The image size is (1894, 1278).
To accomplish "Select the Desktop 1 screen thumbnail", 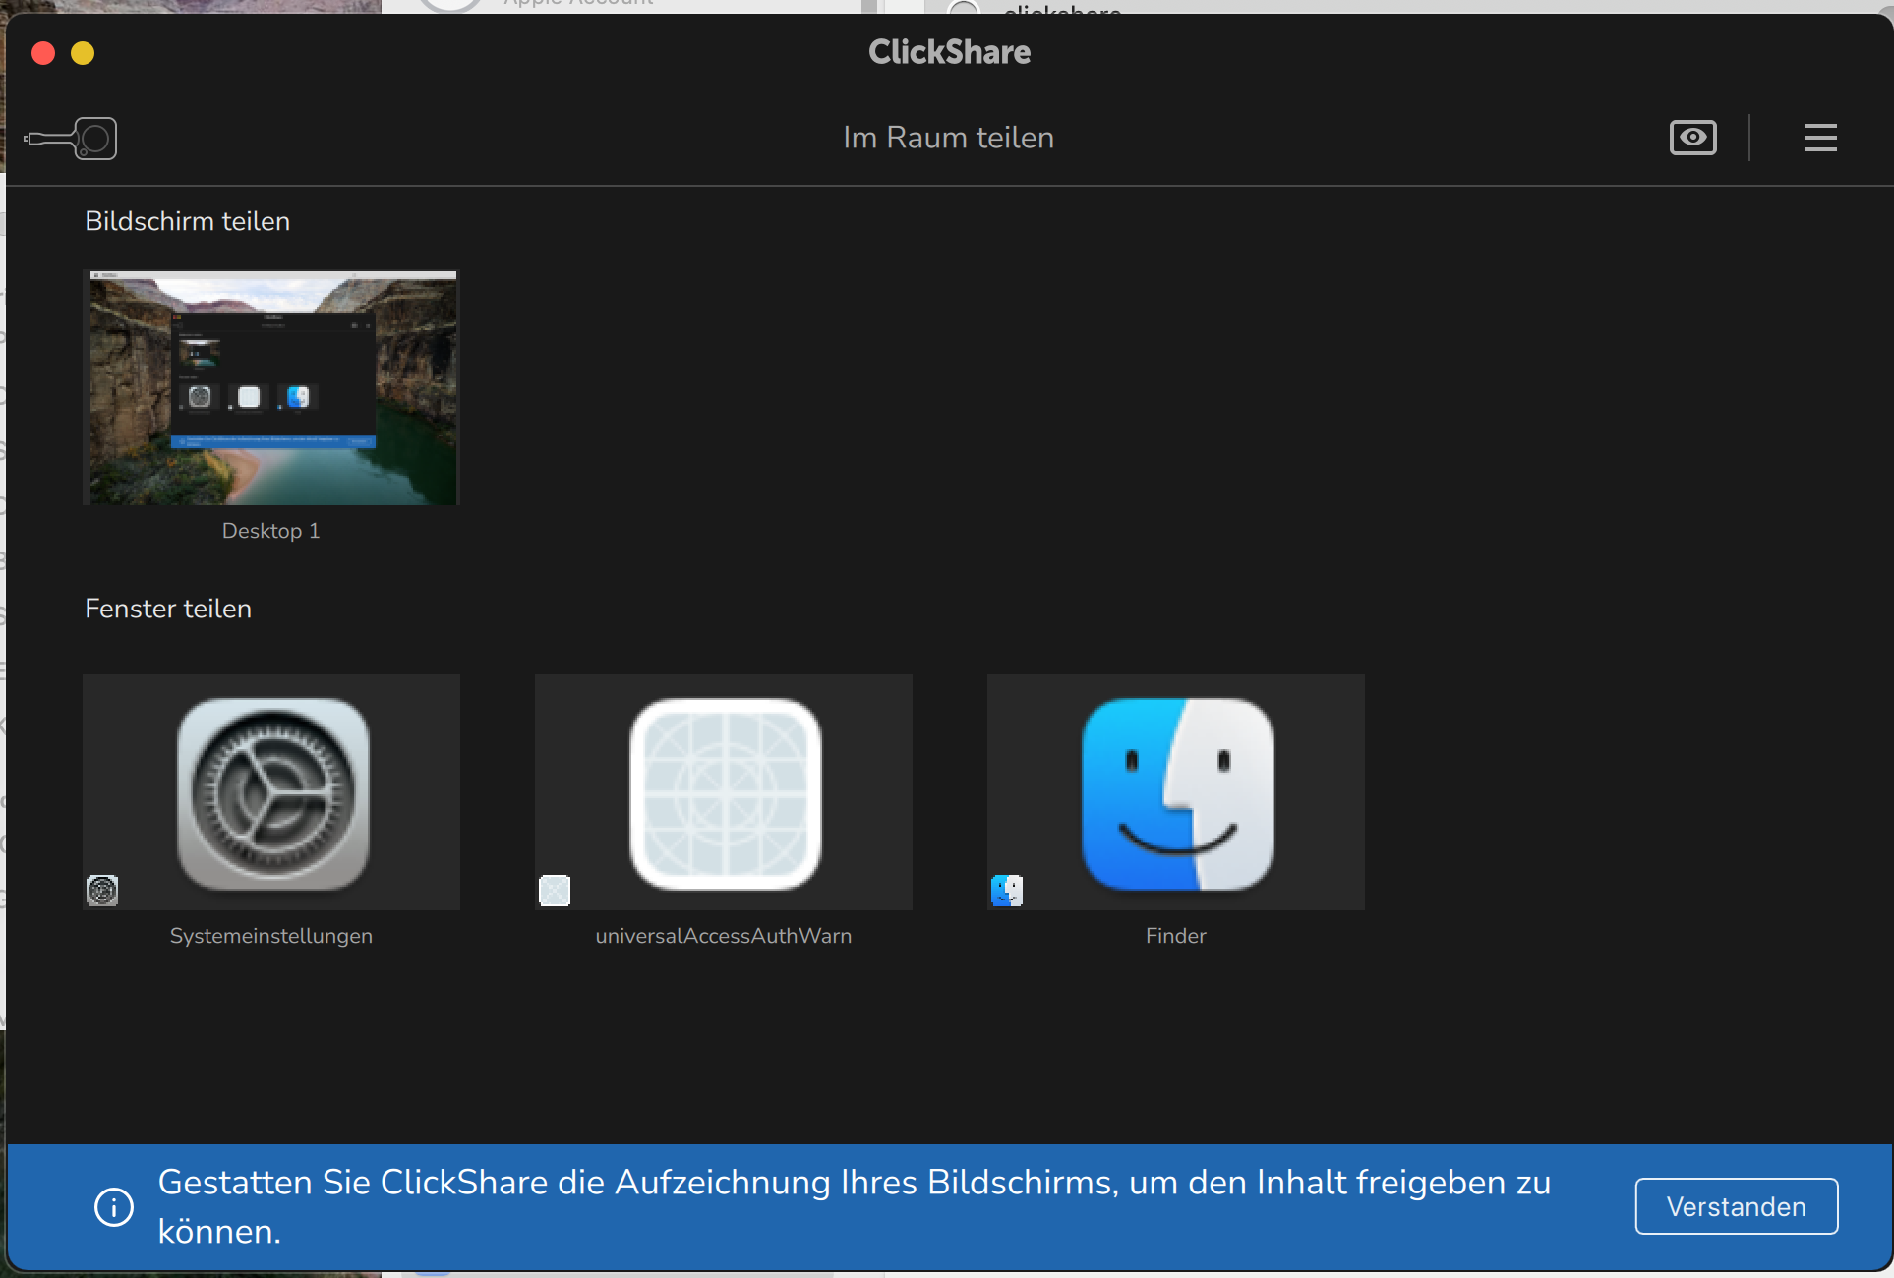I will tap(272, 388).
